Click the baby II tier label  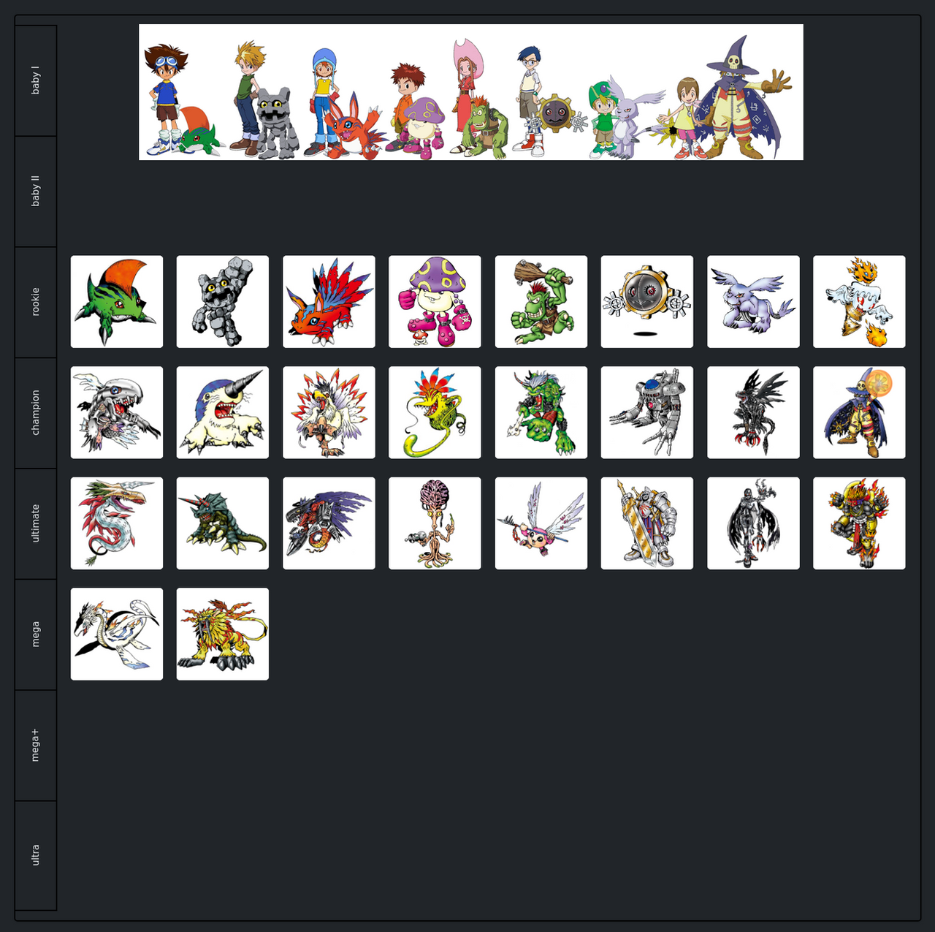pyautogui.click(x=36, y=192)
